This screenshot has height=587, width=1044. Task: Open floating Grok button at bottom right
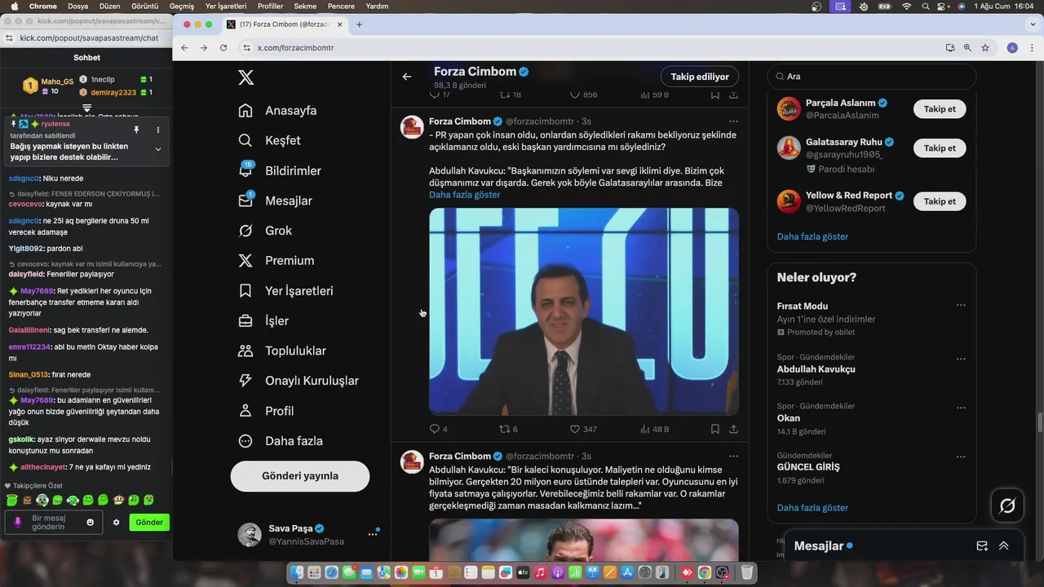(1007, 506)
